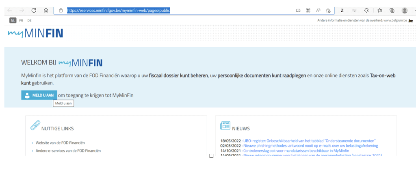This screenshot has height=186, width=416.
Task: Open the browser profile avatar
Action: tap(405, 10)
